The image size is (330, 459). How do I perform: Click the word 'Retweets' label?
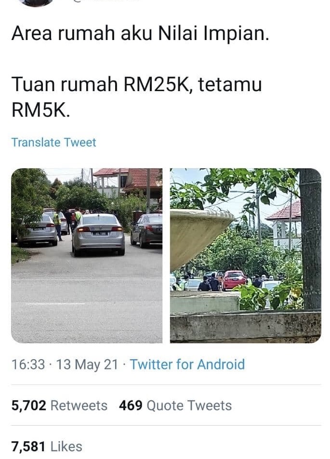[x=79, y=405]
